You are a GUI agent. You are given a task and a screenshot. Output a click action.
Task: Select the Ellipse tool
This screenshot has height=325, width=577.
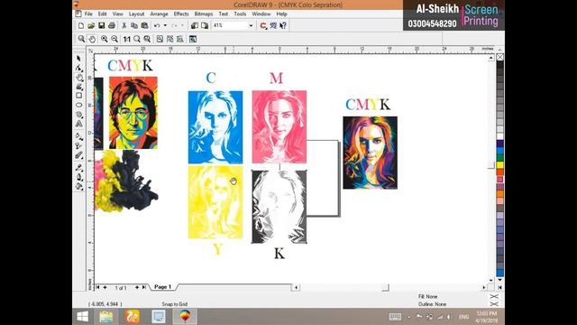click(x=79, y=105)
